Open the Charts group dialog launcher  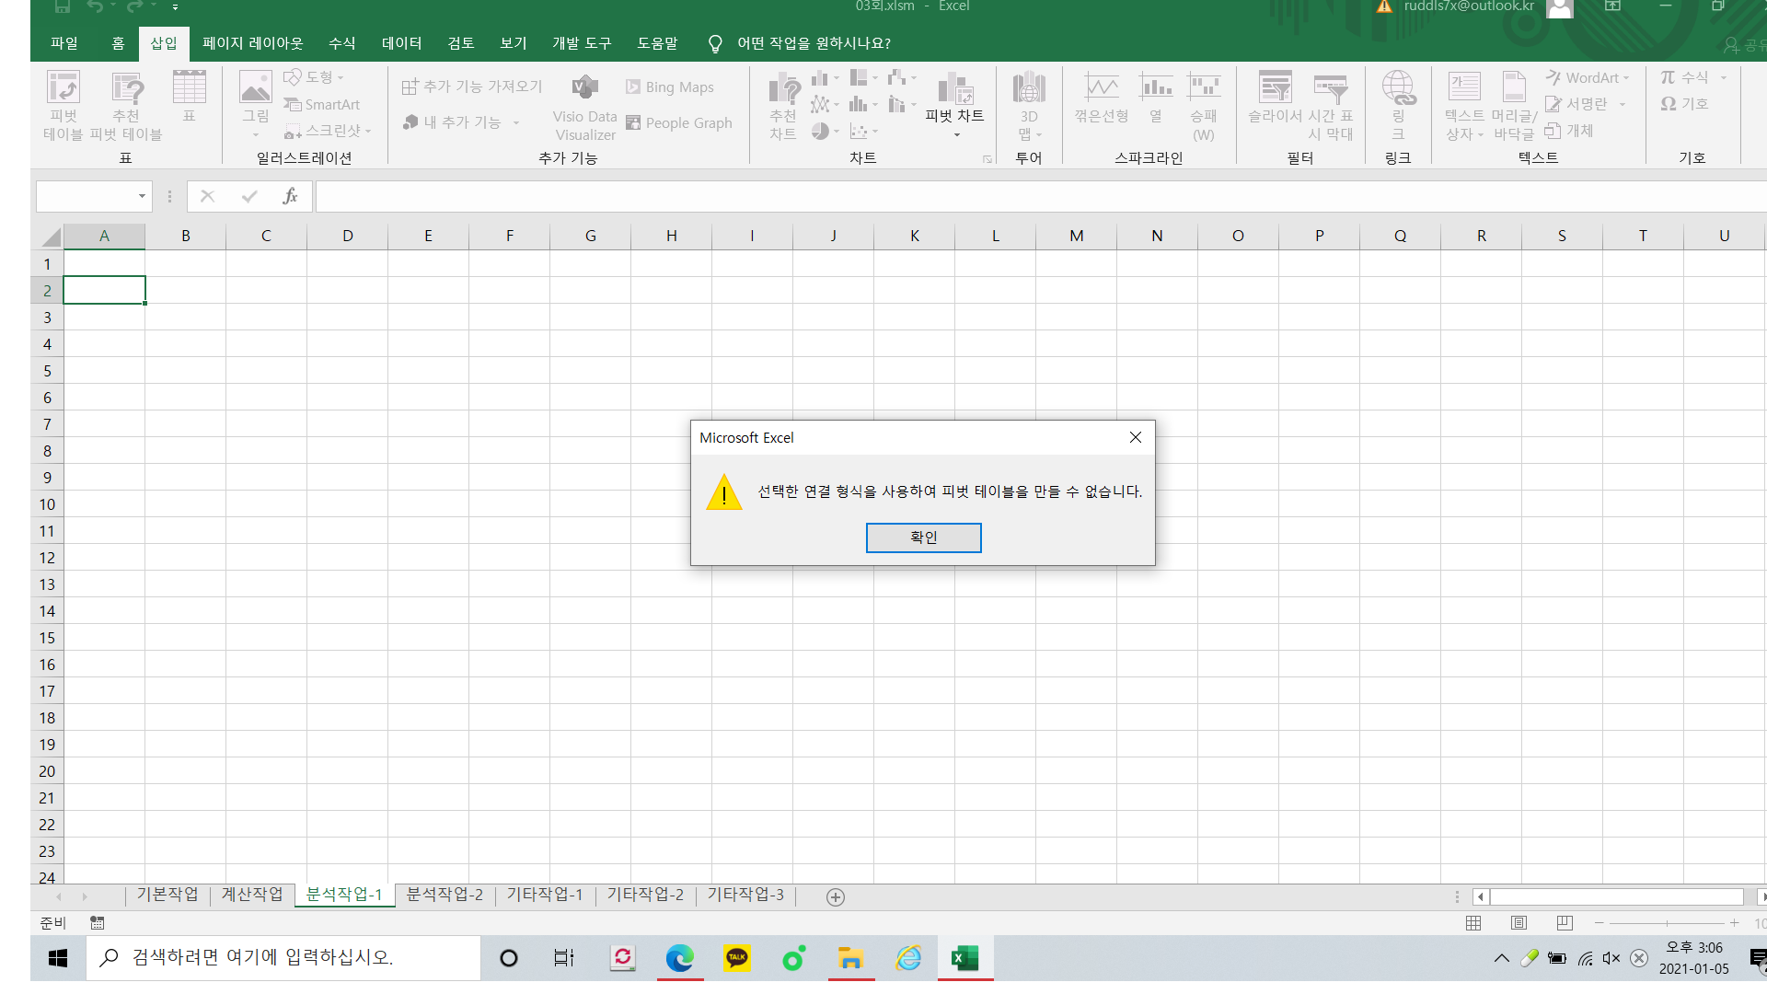[987, 159]
